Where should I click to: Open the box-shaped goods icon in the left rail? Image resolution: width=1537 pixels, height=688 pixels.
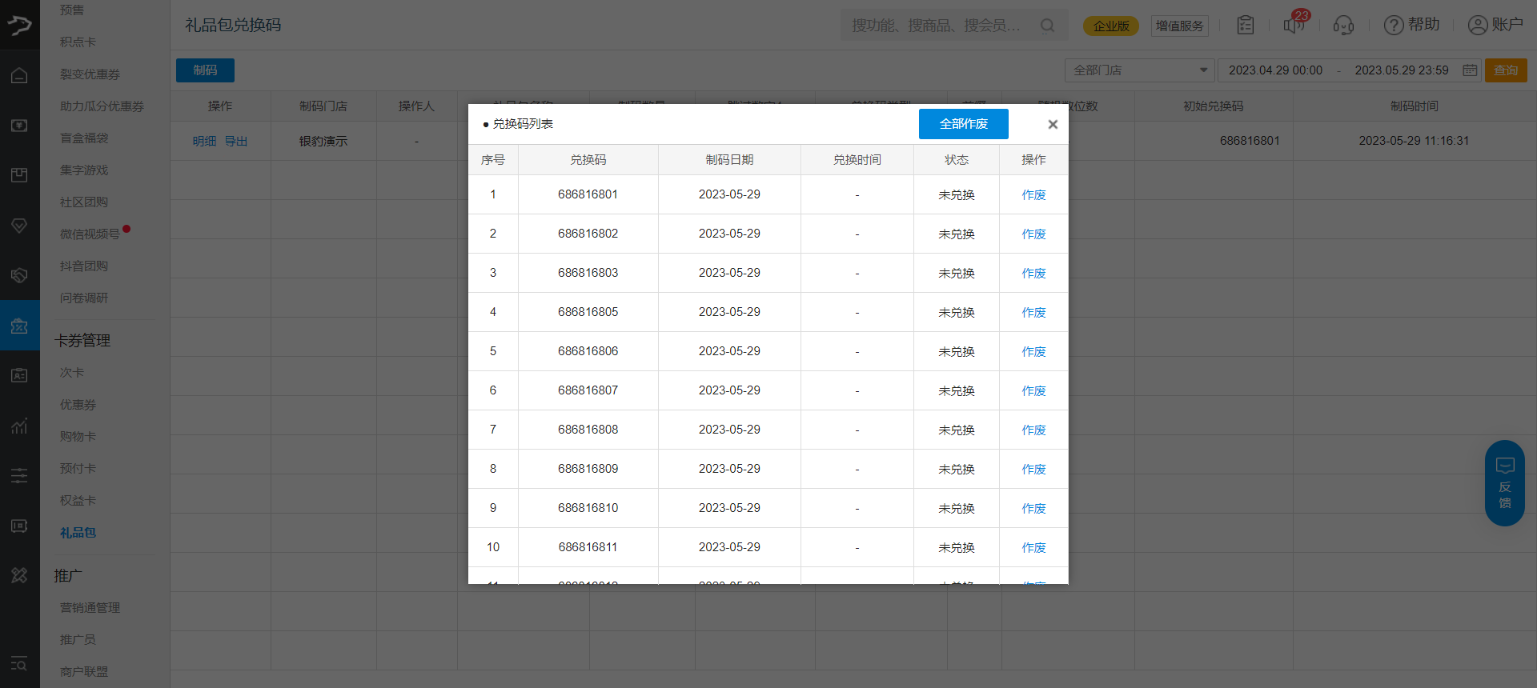(x=19, y=175)
